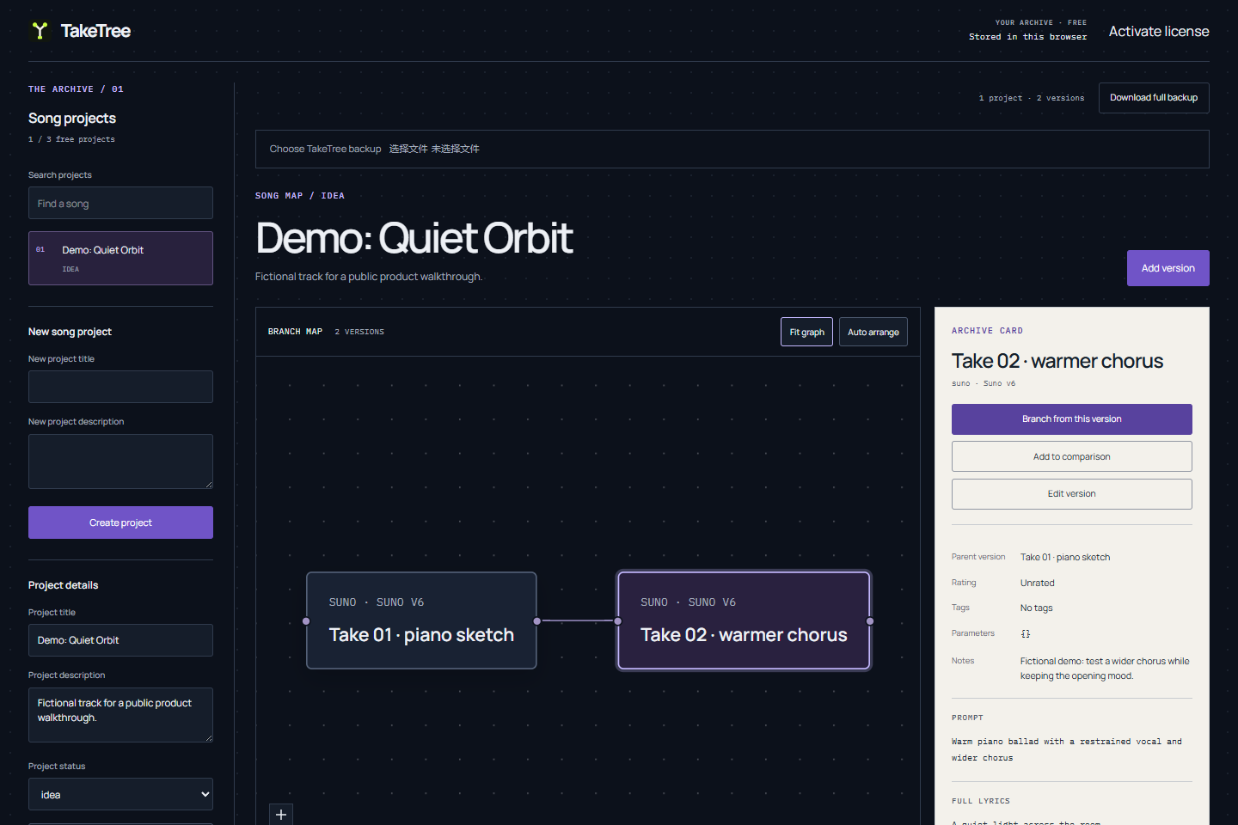Zoom in with the plus graph control
Screen dimensions: 1238x825
[x=281, y=814]
